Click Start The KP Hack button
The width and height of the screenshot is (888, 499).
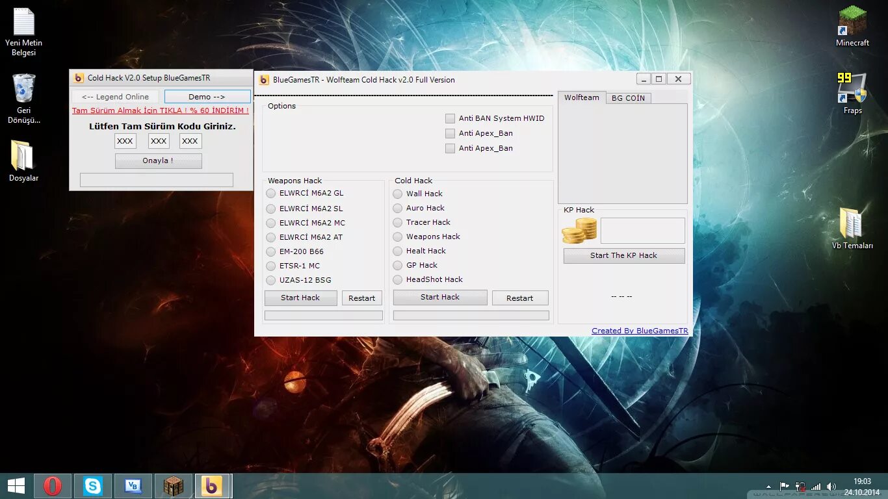pos(624,255)
